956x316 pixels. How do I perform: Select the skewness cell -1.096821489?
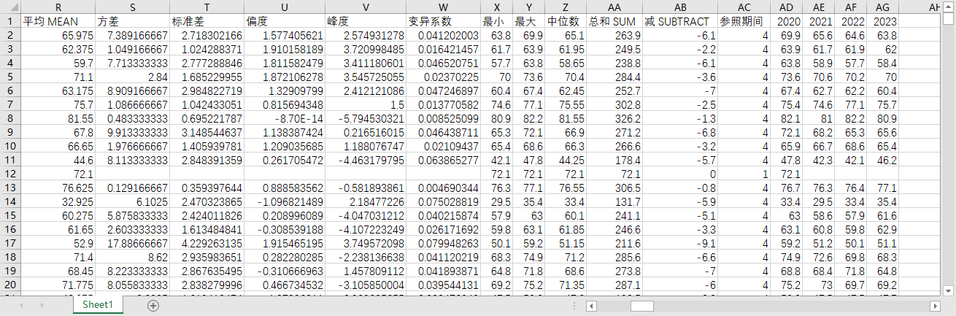284,201
